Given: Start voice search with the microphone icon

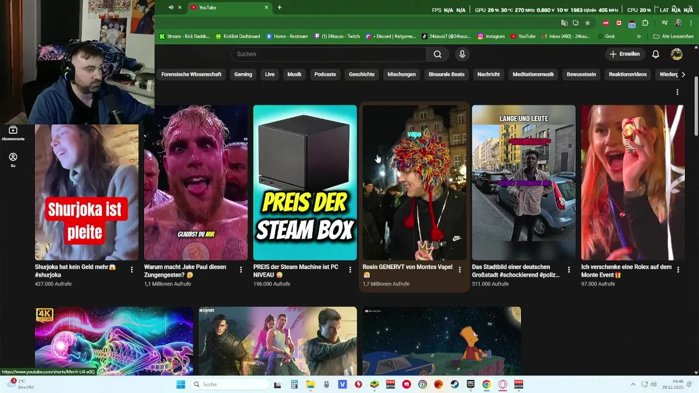Looking at the screenshot, I should point(462,54).
